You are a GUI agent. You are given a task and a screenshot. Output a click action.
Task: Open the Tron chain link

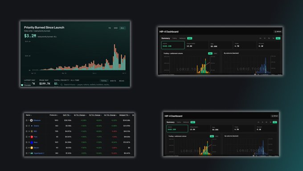click(x=36, y=137)
